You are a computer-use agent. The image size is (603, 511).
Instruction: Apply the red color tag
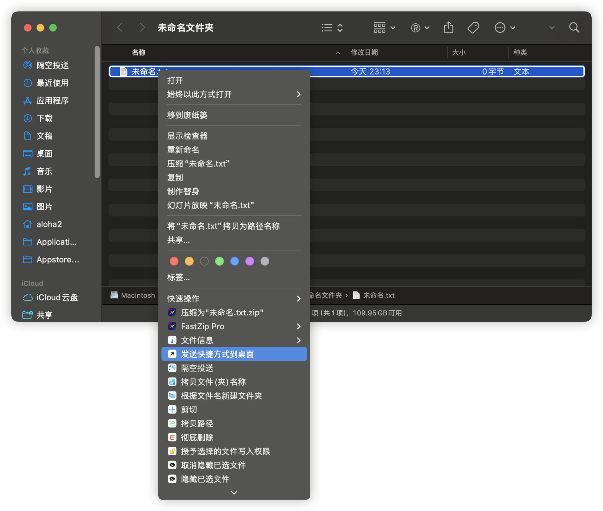click(174, 261)
